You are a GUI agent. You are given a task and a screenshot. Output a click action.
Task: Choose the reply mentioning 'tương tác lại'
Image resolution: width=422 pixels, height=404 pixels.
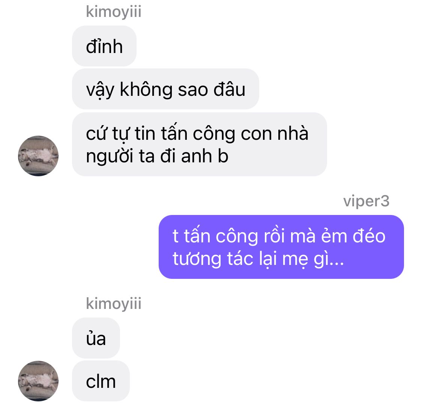(281, 247)
